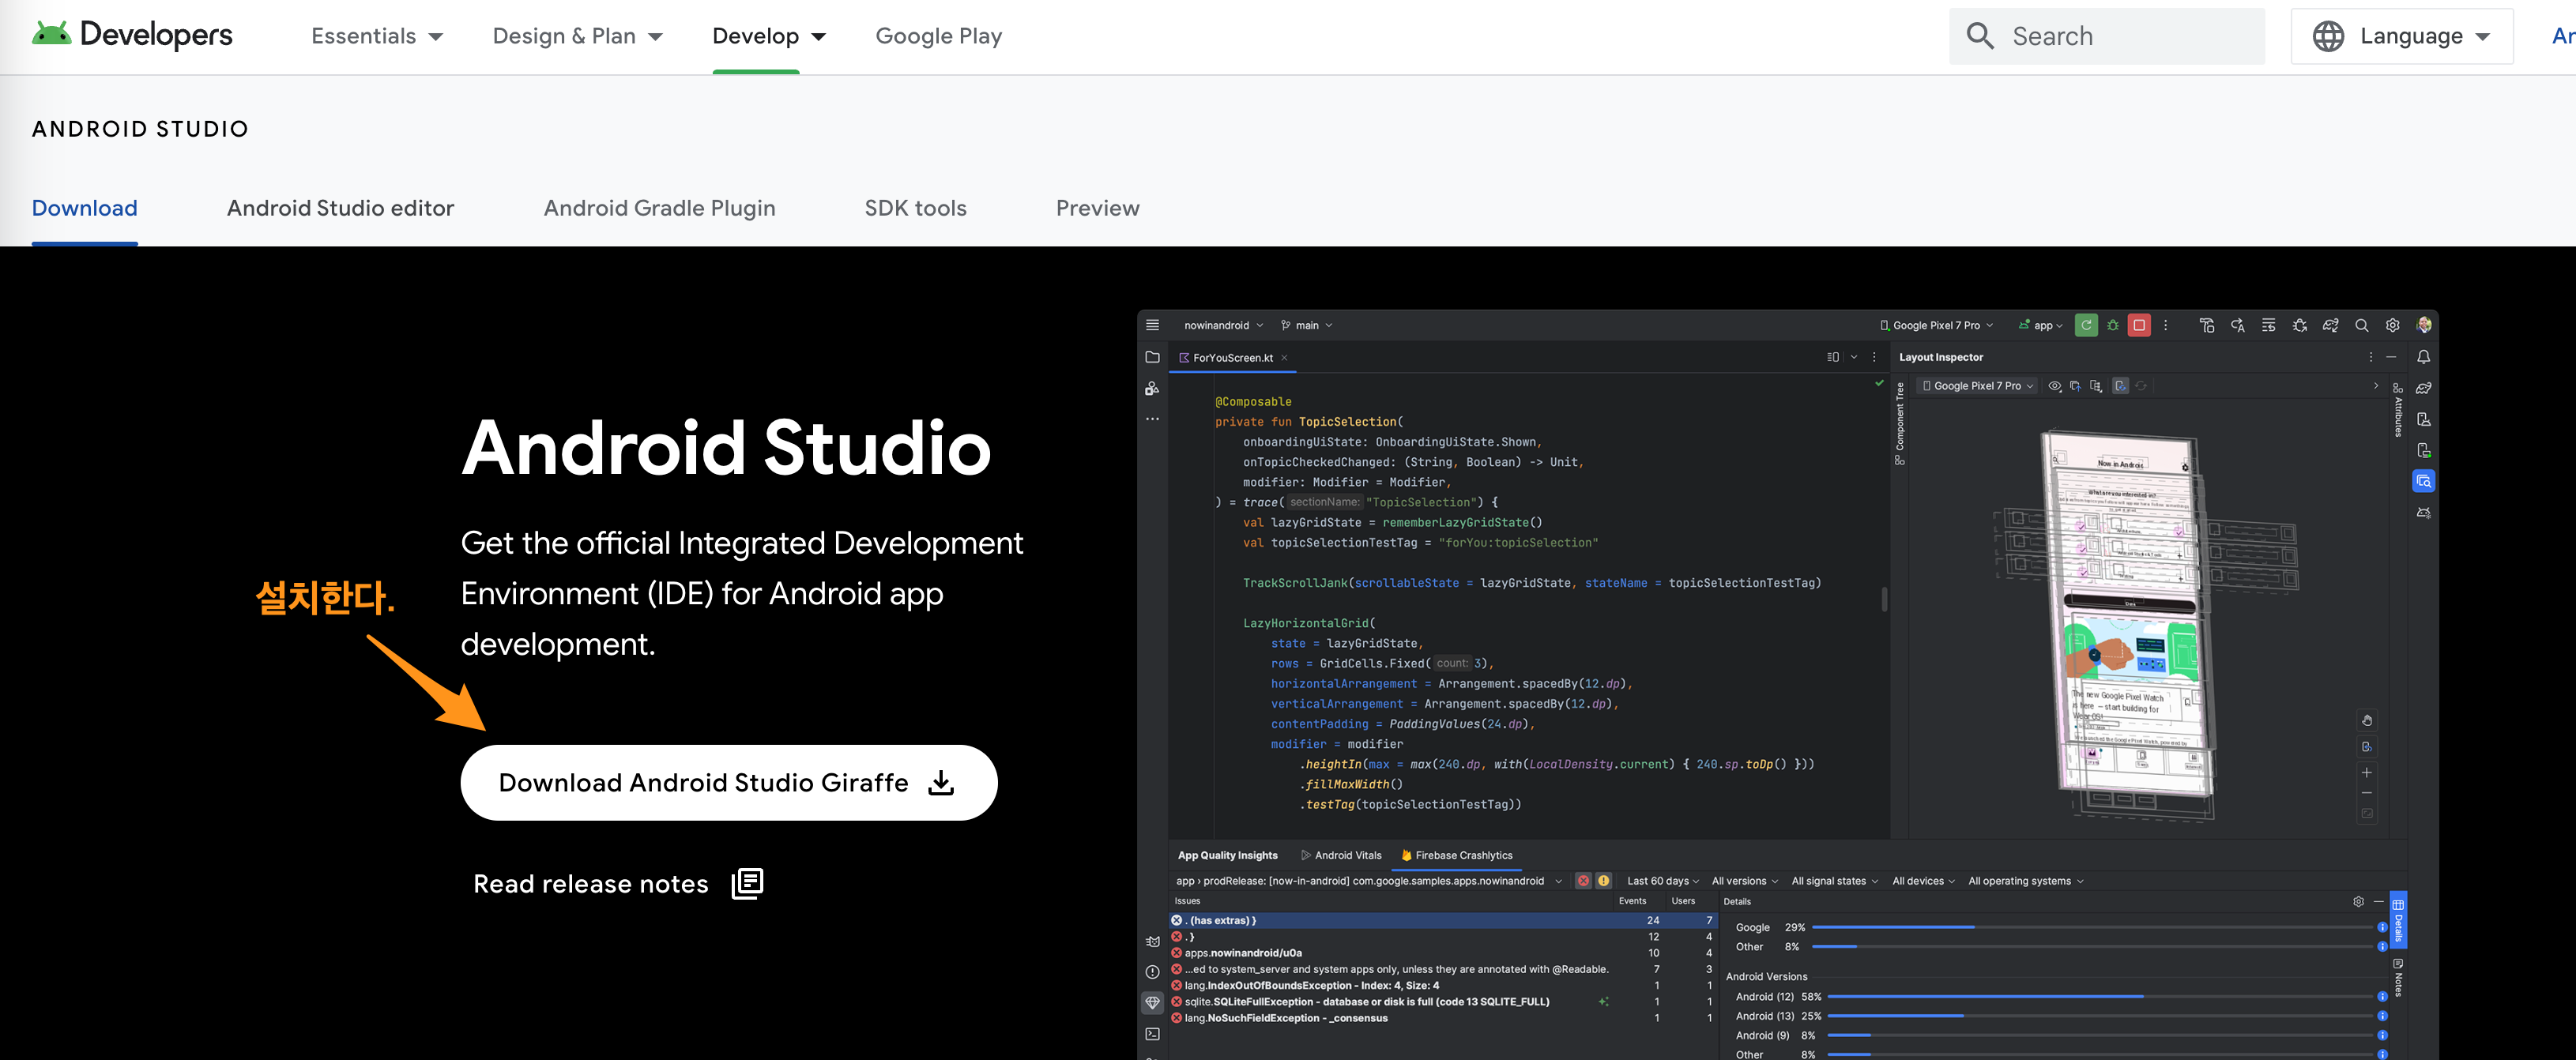Screen dimensions: 2576x1060
Task: Toggle the warning filter in Crashlytics panel
Action: click(1605, 881)
